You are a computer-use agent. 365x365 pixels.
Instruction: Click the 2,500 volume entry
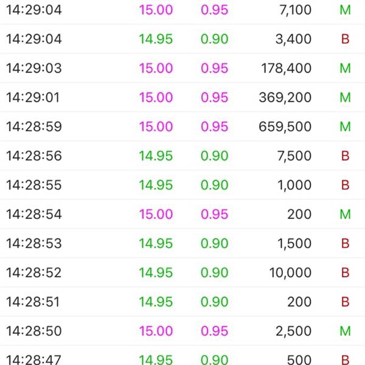[x=293, y=331]
